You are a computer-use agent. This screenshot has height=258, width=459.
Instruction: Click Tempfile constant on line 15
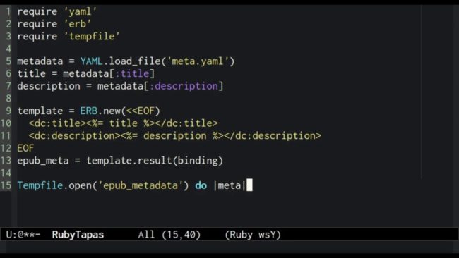40,185
